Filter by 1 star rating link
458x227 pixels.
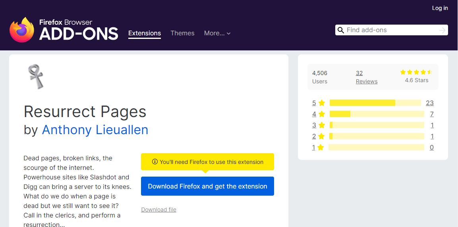click(x=318, y=147)
